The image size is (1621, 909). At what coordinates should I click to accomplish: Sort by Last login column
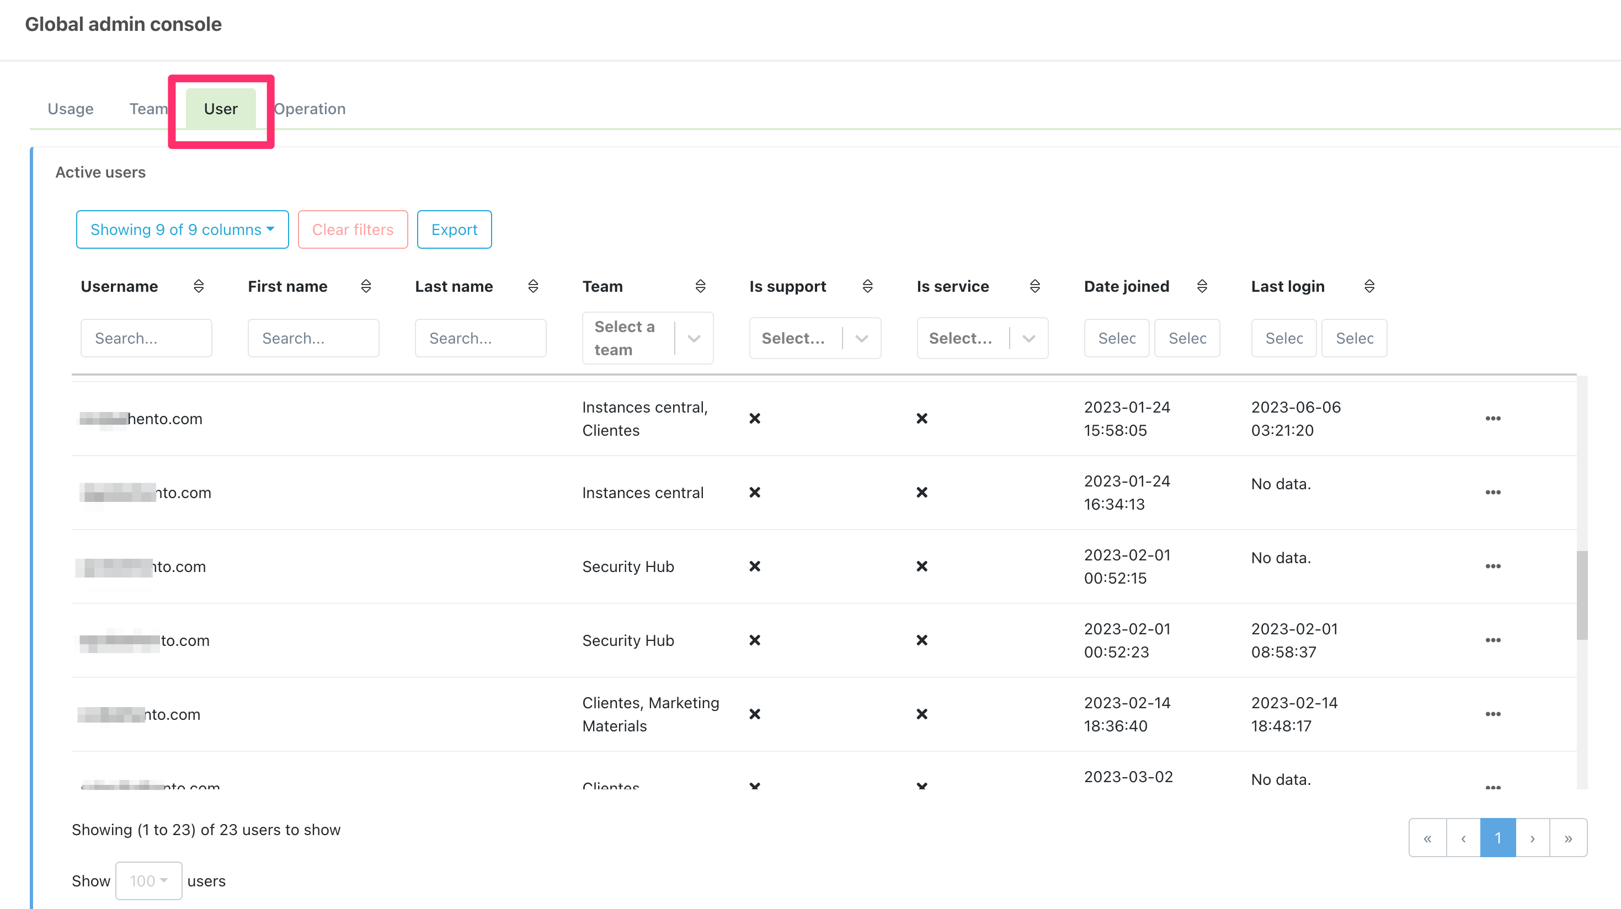[1369, 286]
